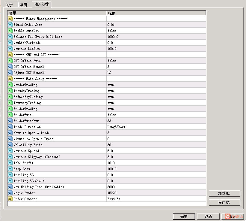Select the Trailing SL row label

(24, 175)
